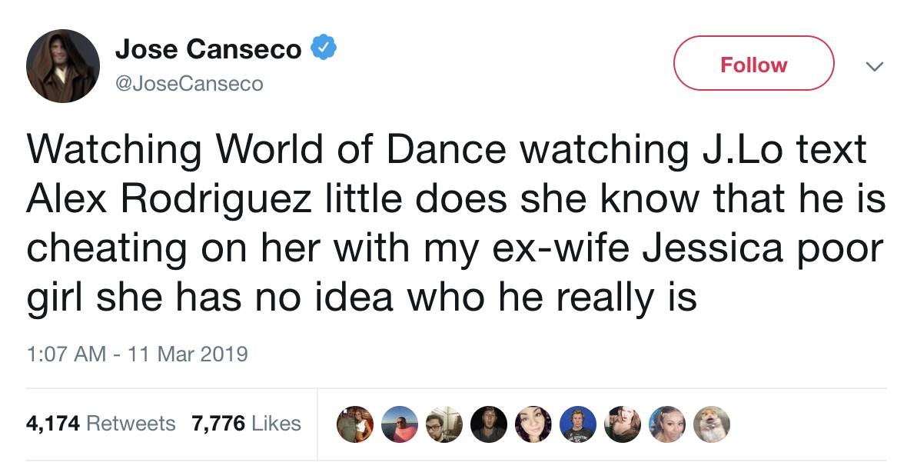The image size is (907, 469).
Task: View the 4,174 Retweets list
Action: click(x=101, y=423)
